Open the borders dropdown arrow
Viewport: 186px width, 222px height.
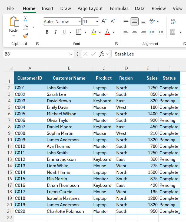click(85, 32)
